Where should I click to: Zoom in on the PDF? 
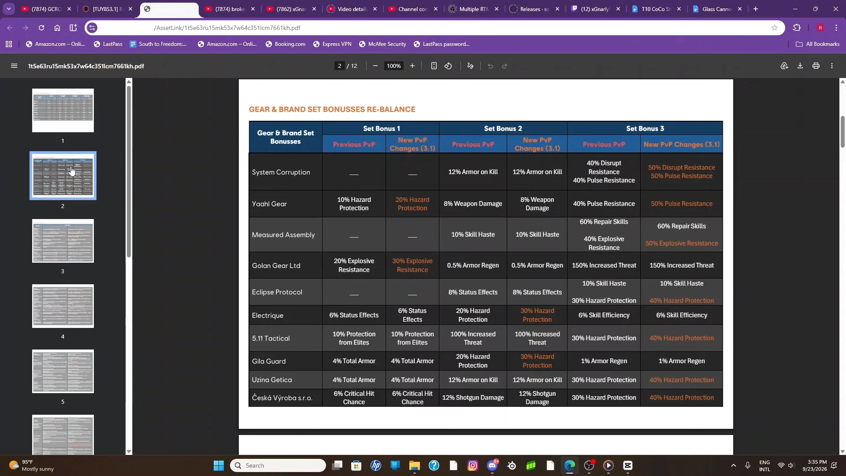tap(412, 66)
